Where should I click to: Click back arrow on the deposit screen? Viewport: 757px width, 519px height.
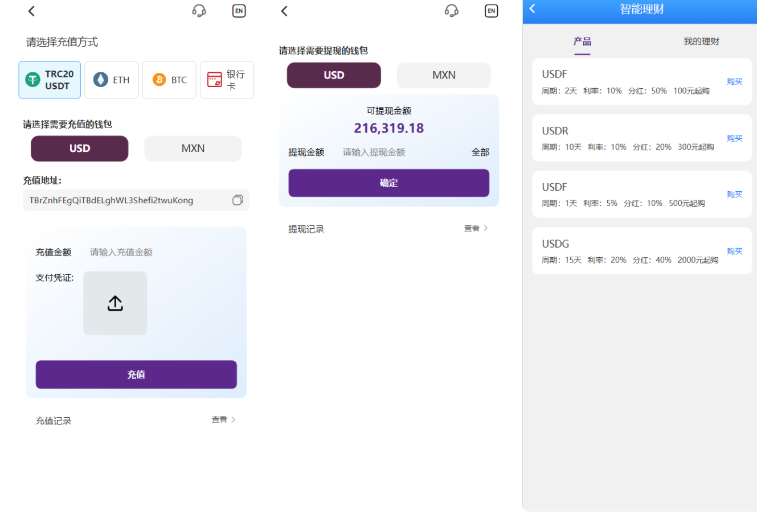31,11
